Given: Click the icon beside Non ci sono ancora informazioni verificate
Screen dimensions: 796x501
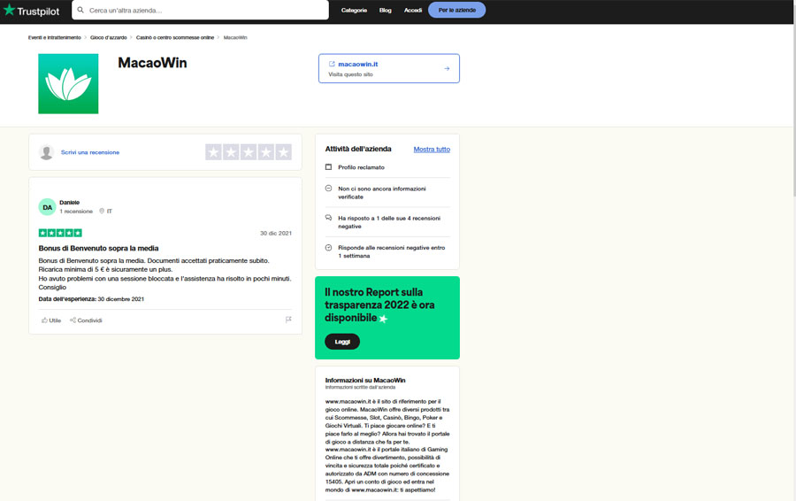Looking at the screenshot, I should [x=328, y=188].
